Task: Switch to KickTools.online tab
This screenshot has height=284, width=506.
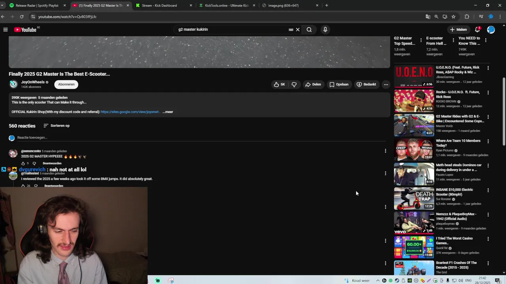Action: (227, 6)
